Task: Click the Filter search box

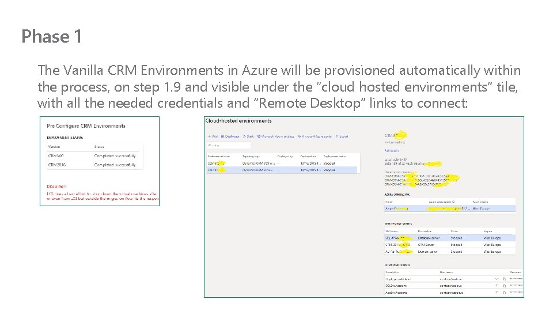Action: (x=229, y=145)
